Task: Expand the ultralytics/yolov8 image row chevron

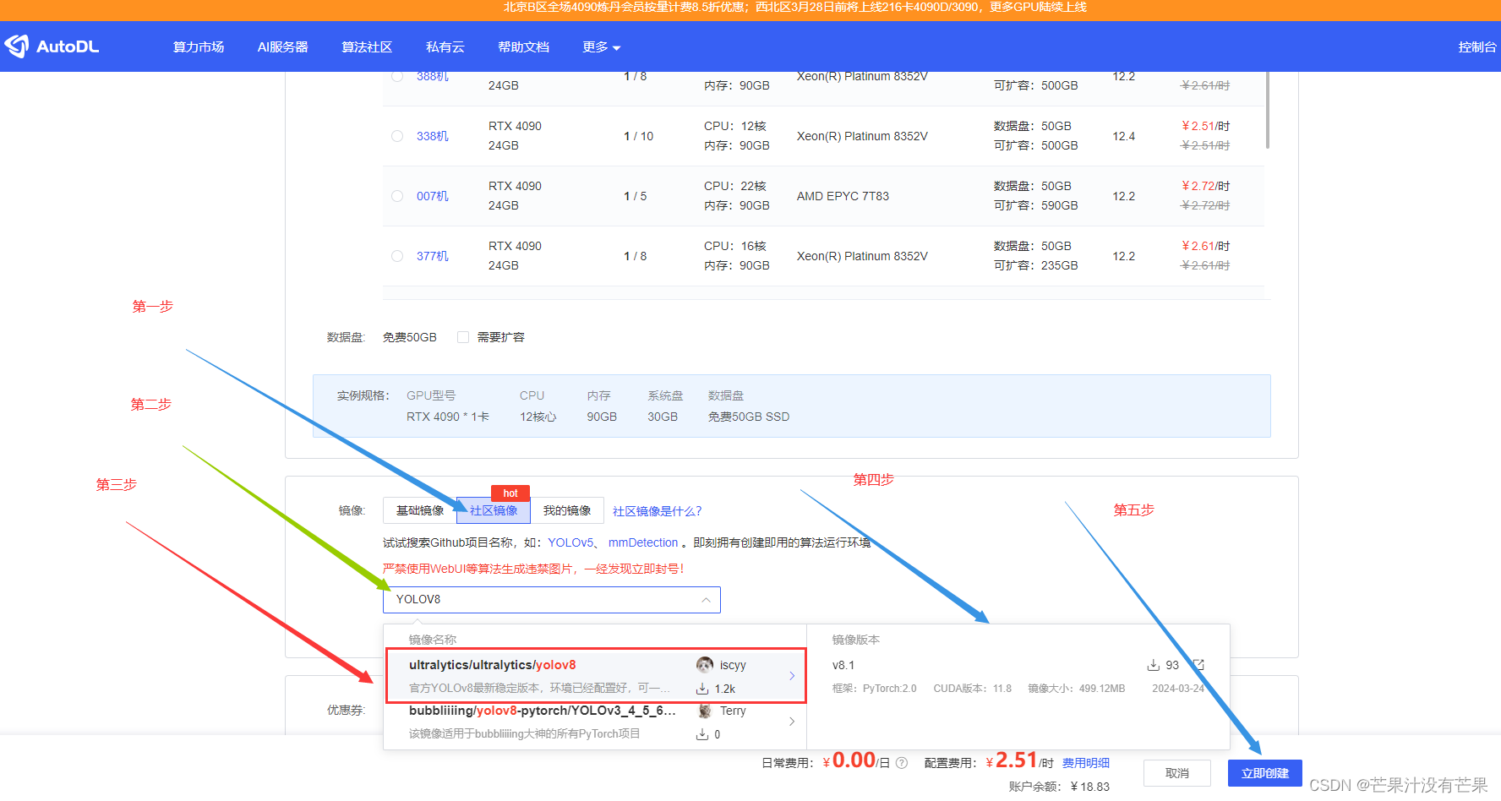Action: pyautogui.click(x=792, y=676)
